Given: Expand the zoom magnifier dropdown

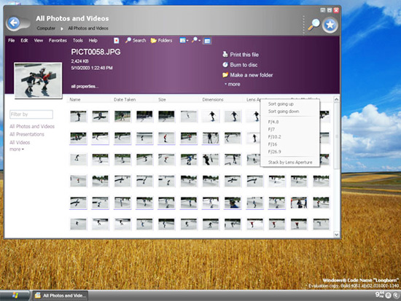Looking at the screenshot, I should [x=196, y=40].
